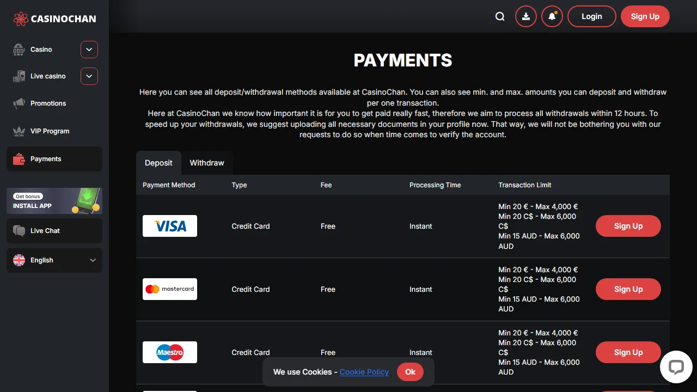Viewport: 697px width, 392px height.
Task: Click the Login button
Action: click(592, 16)
